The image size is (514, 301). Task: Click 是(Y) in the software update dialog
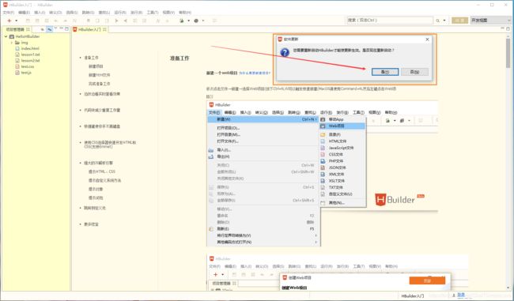pos(385,72)
